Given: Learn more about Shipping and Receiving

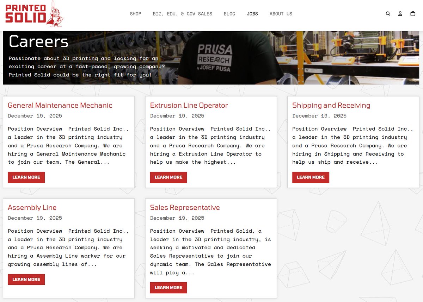Looking at the screenshot, I should (311, 177).
